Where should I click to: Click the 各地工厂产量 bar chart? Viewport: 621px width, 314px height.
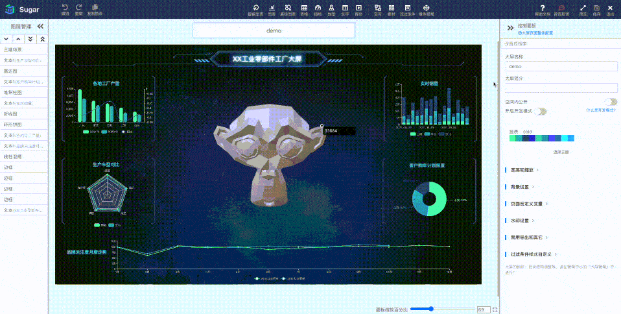[108, 108]
